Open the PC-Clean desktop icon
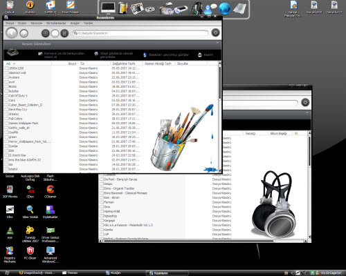Image resolution: width=346 pixels, height=276 pixels. [x=30, y=253]
